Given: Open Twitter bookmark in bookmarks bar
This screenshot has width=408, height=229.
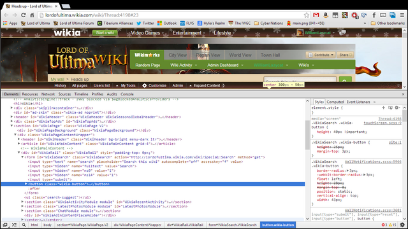Looking at the screenshot, I should (x=145, y=23).
